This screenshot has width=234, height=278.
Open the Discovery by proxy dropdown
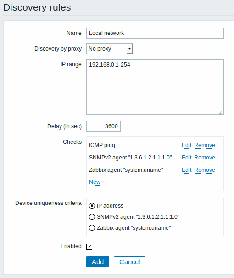click(x=109, y=49)
